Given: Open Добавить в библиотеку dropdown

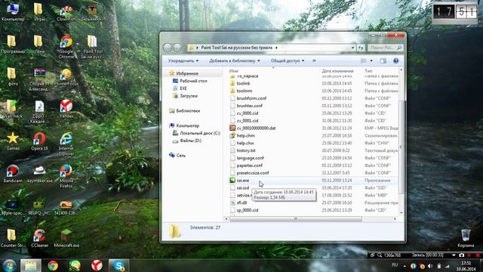Looking at the screenshot, I should [x=235, y=60].
